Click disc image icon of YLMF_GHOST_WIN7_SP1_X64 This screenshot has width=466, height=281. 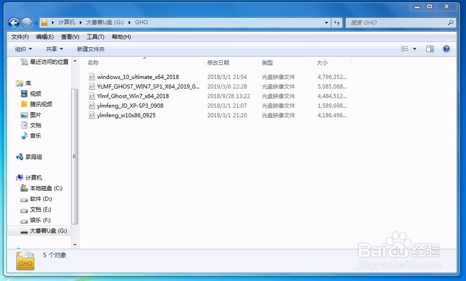pos(92,86)
